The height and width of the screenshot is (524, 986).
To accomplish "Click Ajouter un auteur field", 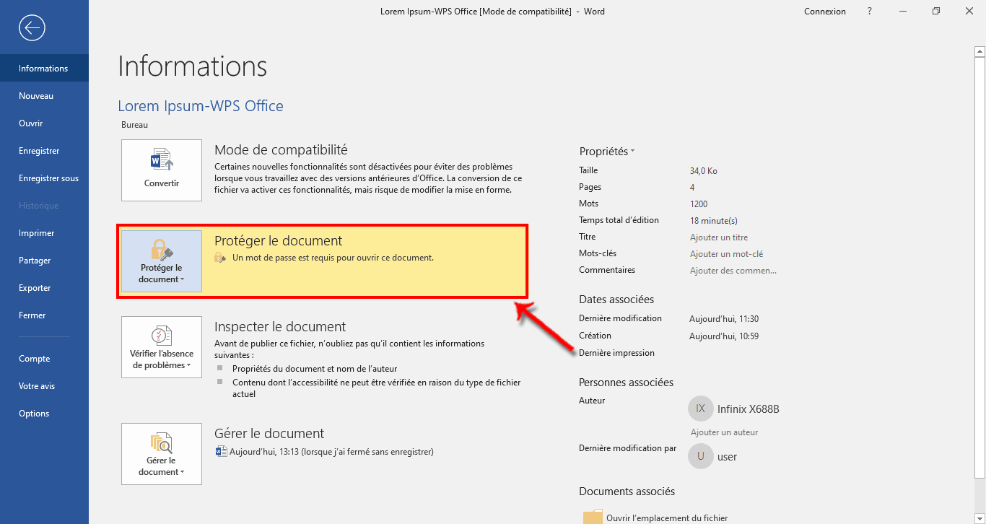I will pos(725,432).
